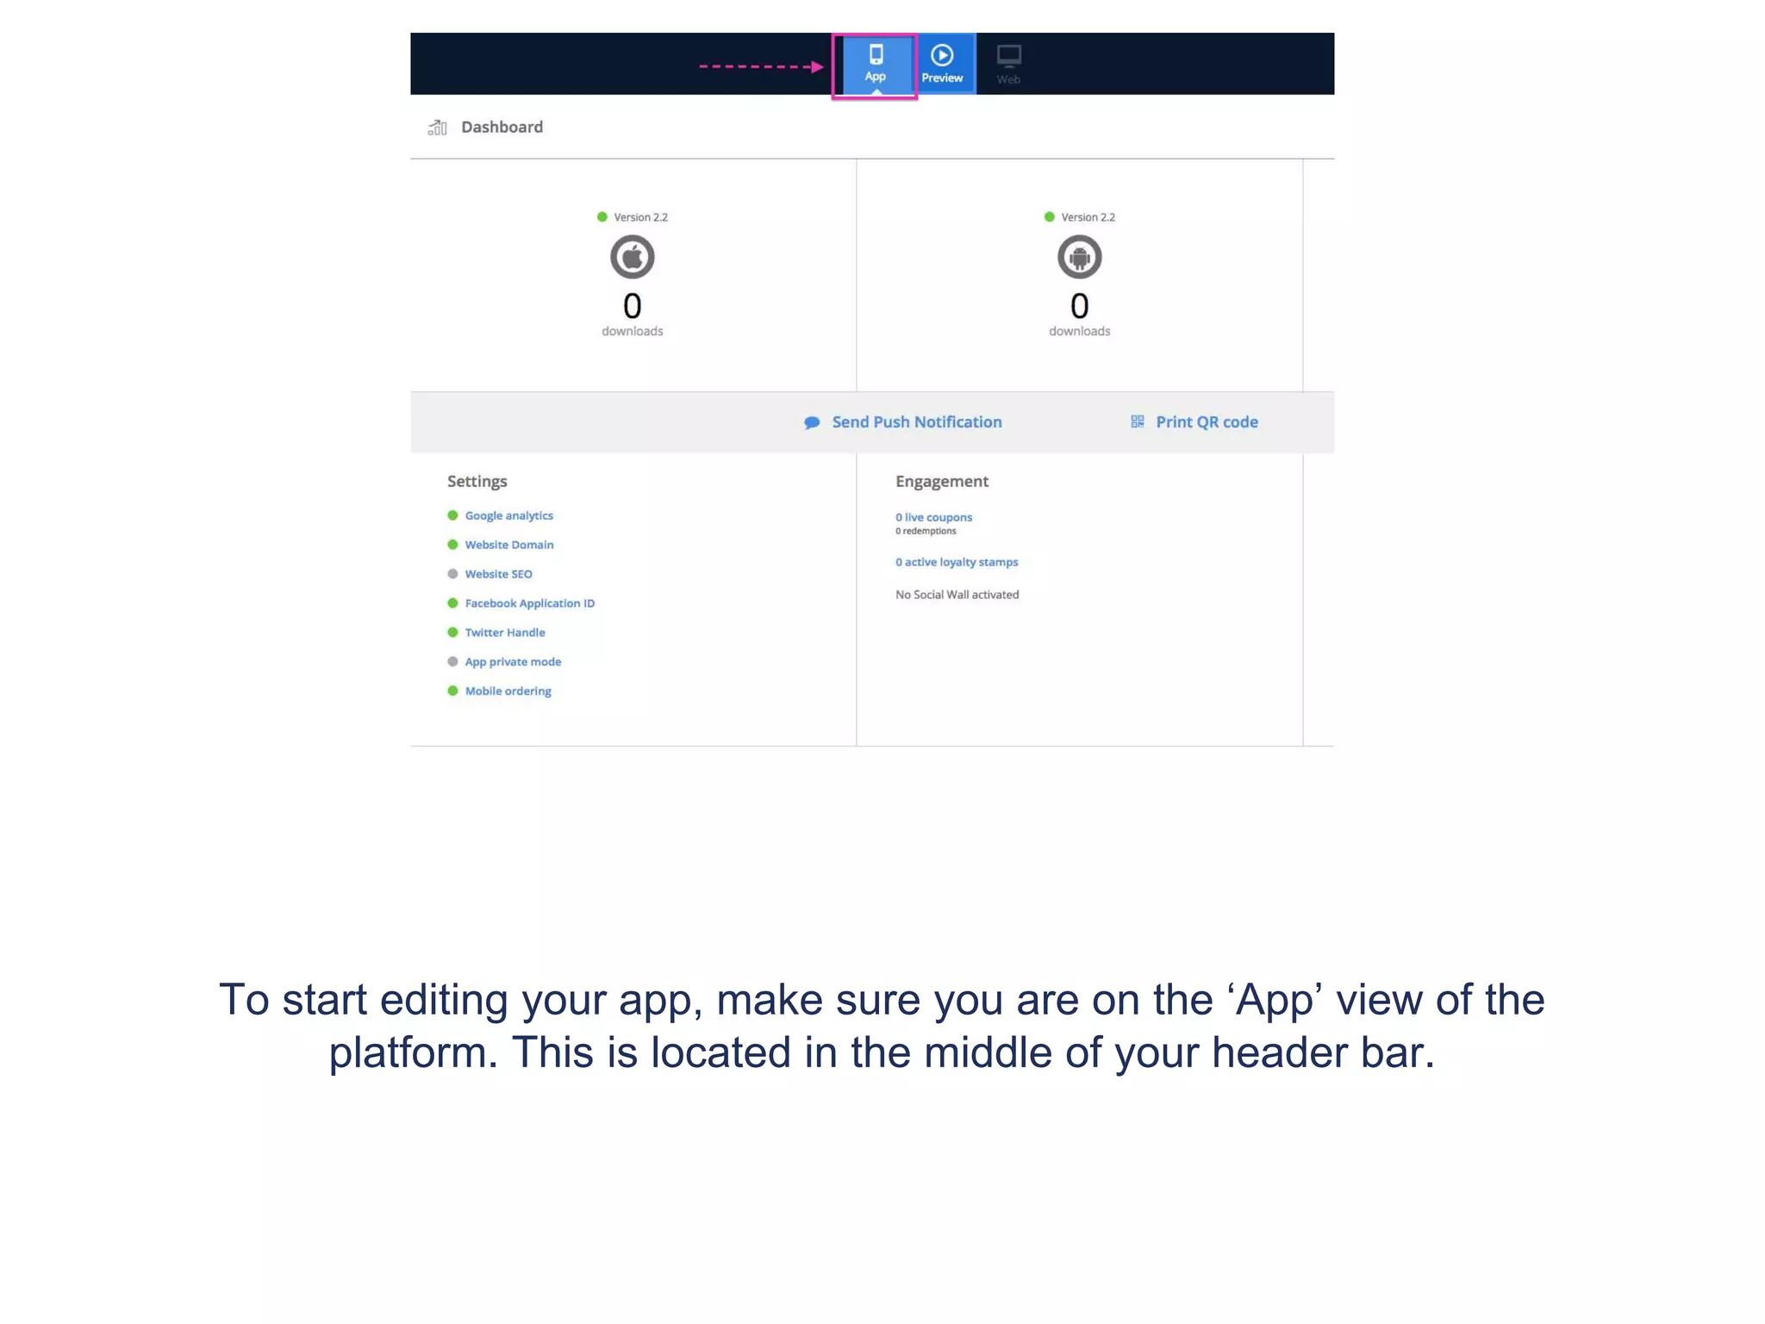Open Mobile ordering setting
The height and width of the screenshot is (1324, 1765).
tap(508, 691)
